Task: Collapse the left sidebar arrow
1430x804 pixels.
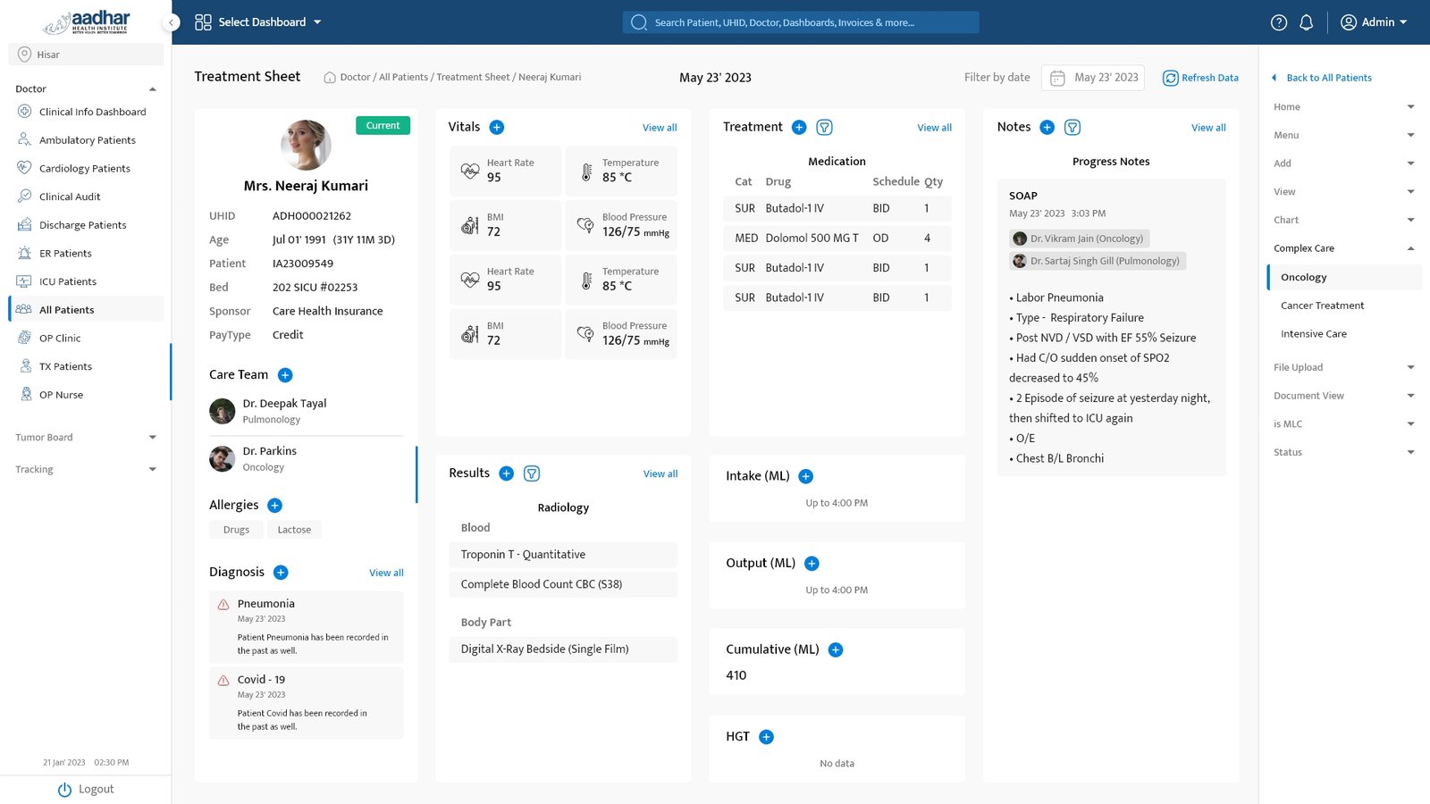Action: [x=171, y=22]
